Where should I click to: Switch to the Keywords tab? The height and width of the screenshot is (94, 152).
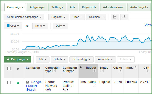(x=89, y=7)
